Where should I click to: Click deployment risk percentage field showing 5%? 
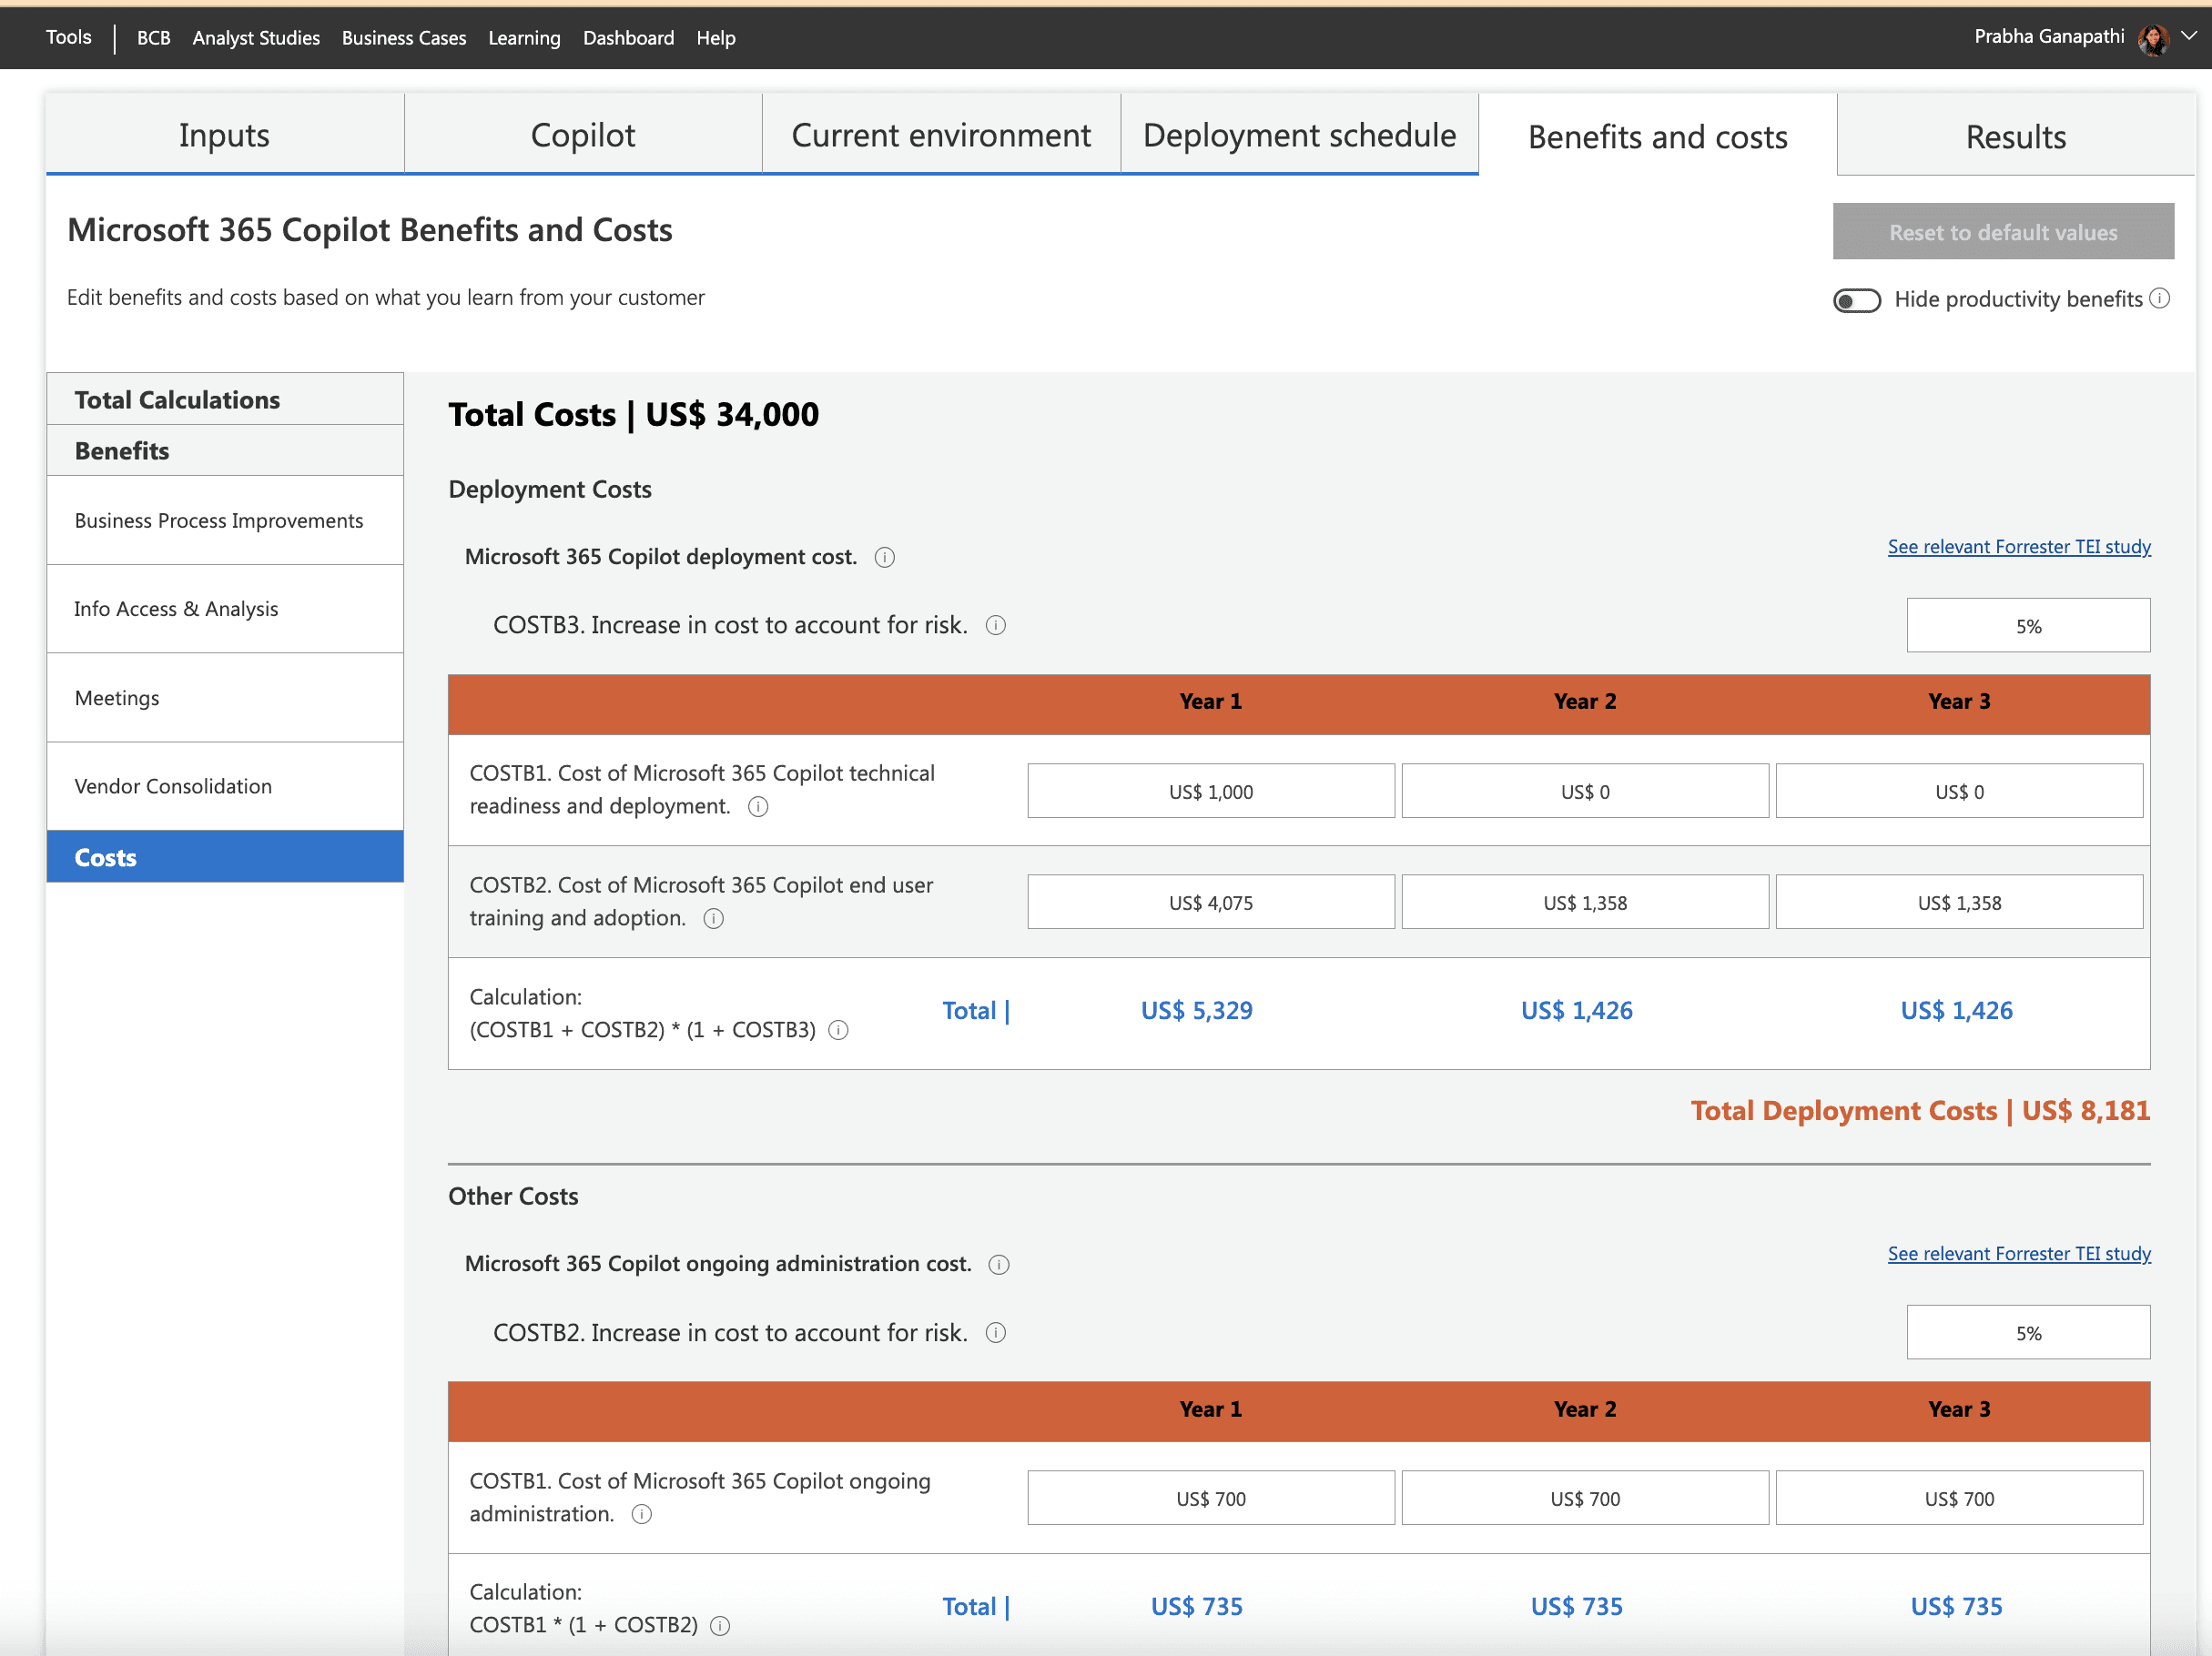[x=2027, y=626]
